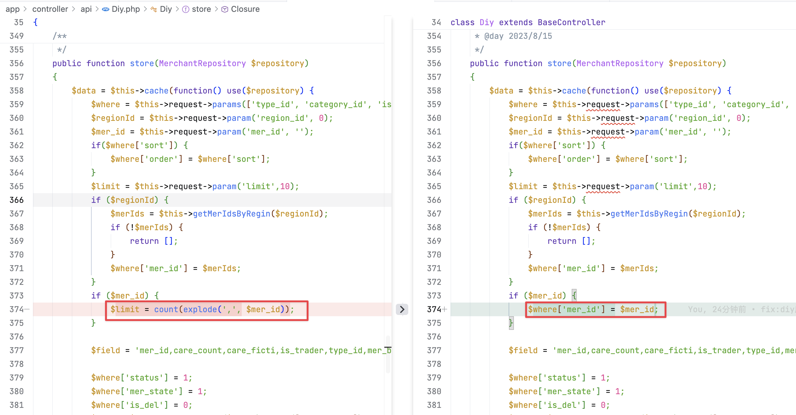Screen dimensions: 796x415
Task: Click the sticky header 'class Diy extends BaseController'
Action: [528, 22]
